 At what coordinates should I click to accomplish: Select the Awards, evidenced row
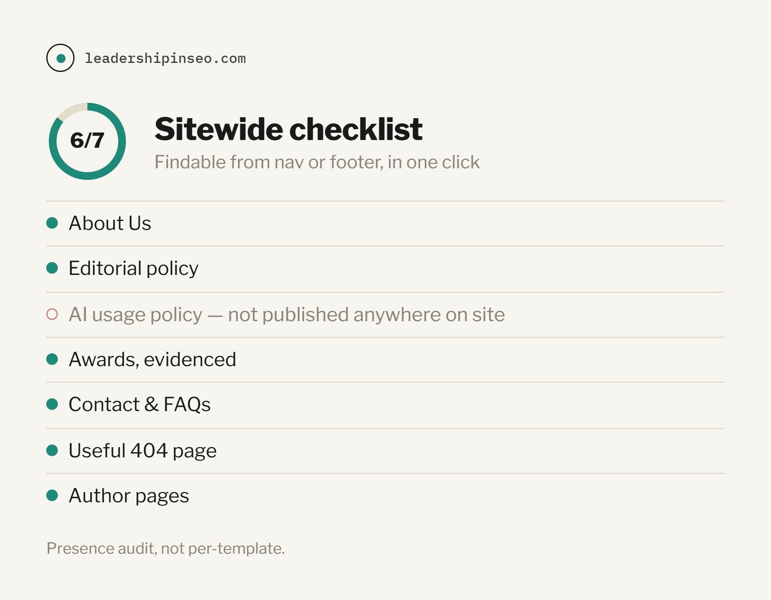point(385,360)
